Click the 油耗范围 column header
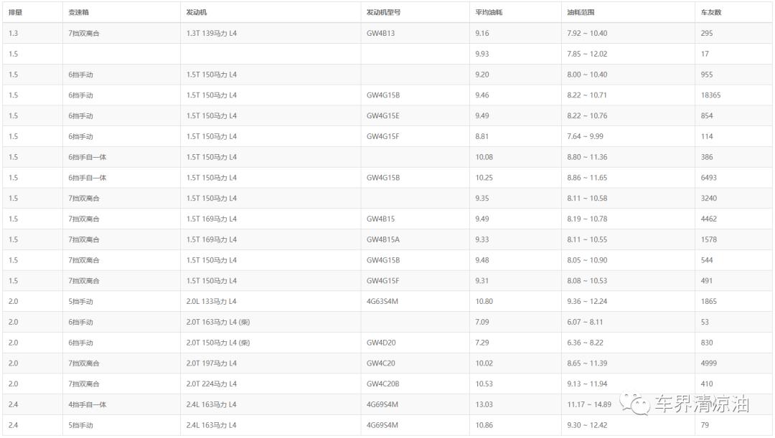 click(x=581, y=12)
